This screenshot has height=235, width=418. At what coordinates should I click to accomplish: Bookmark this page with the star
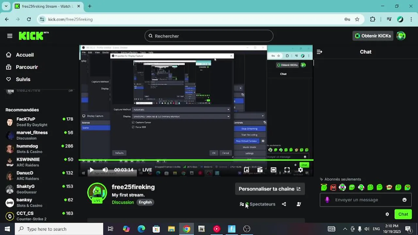[357, 19]
